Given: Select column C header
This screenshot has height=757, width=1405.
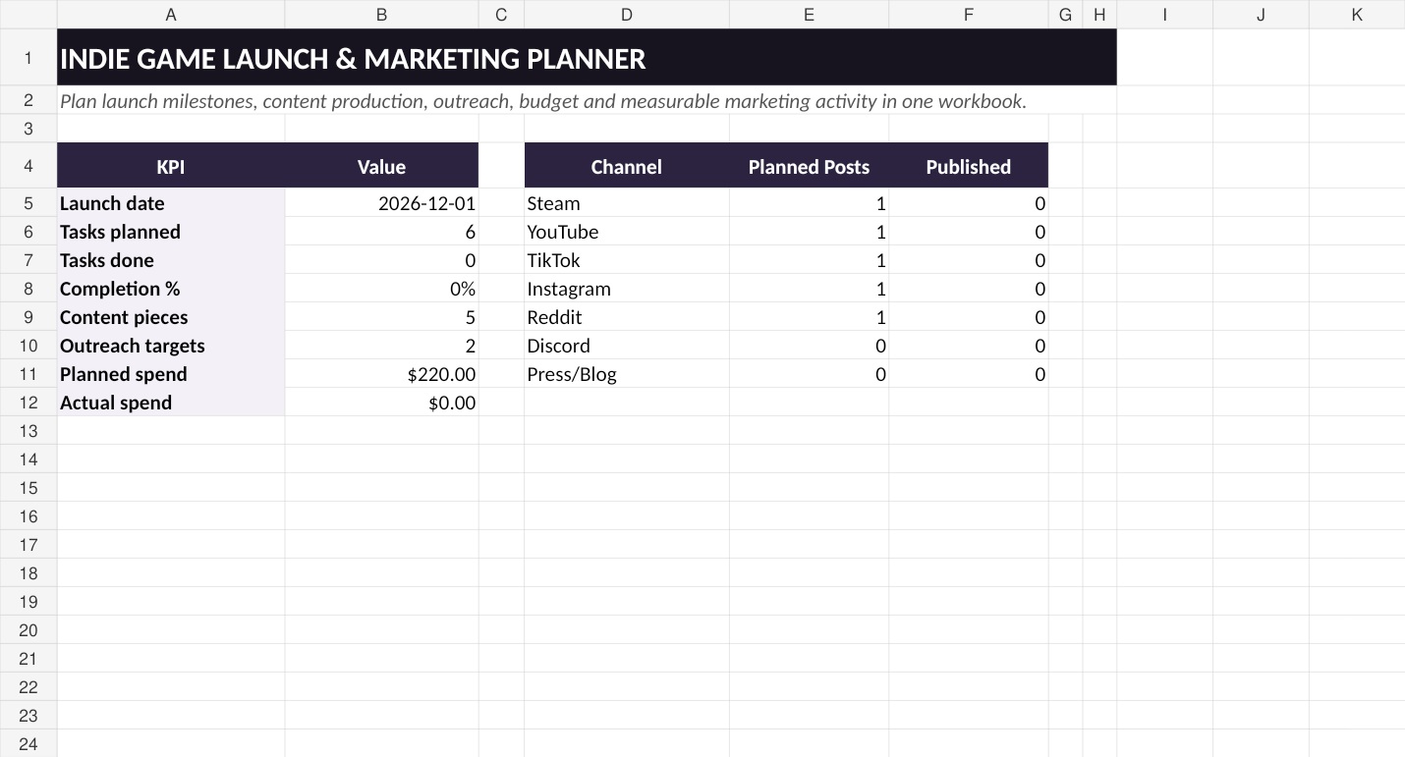Looking at the screenshot, I should click(x=501, y=15).
